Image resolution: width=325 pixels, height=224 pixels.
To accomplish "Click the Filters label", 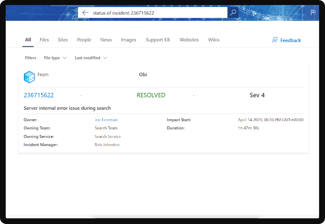I will (31, 58).
